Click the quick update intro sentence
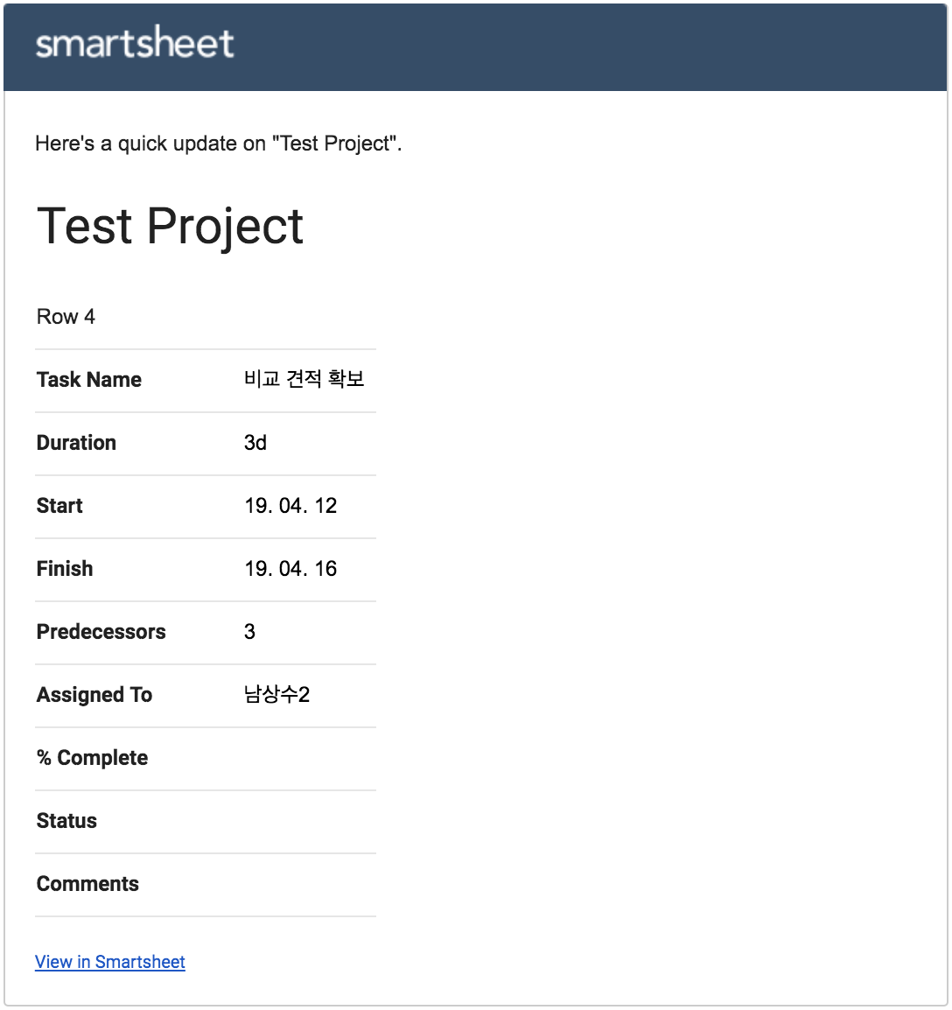The height and width of the screenshot is (1010, 952). click(219, 143)
